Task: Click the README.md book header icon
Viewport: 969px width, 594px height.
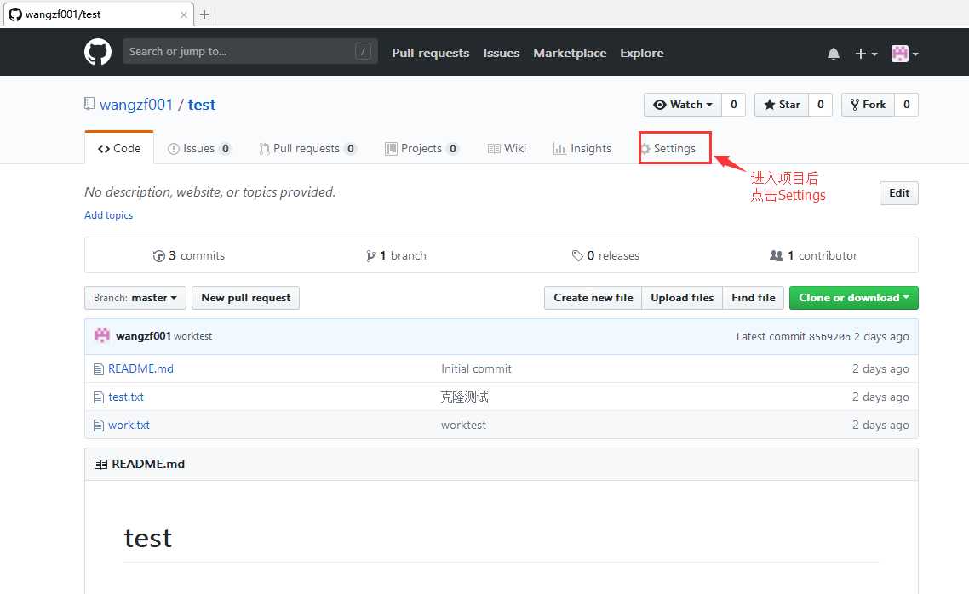Action: click(x=100, y=465)
